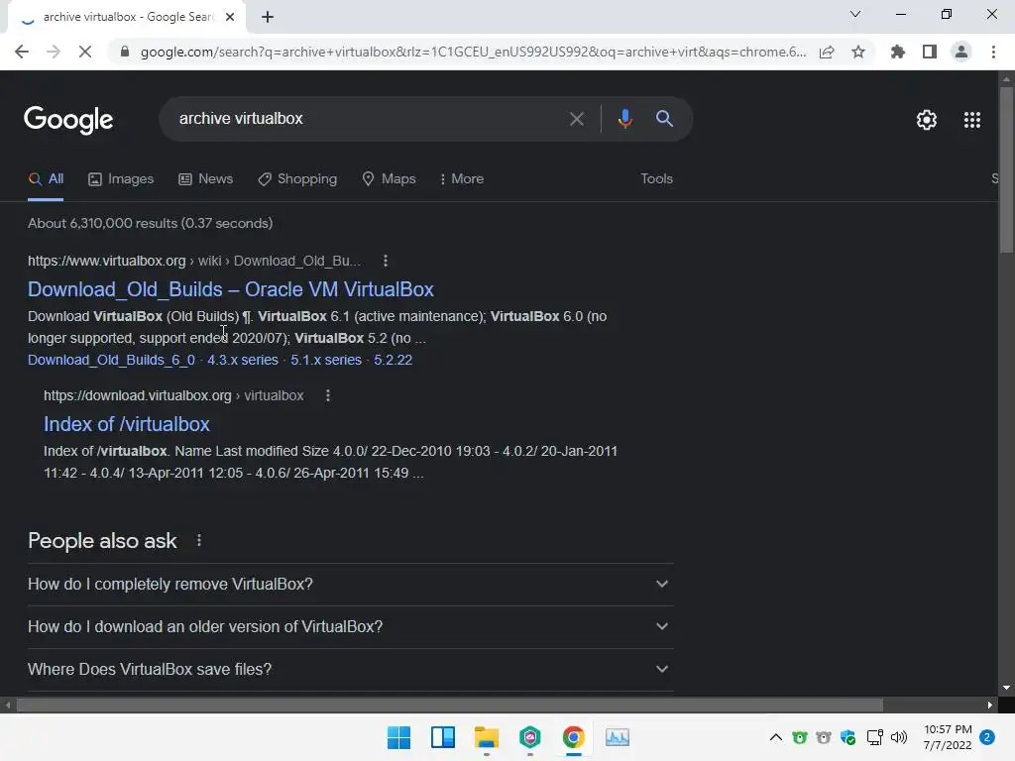This screenshot has width=1015, height=761.
Task: Open the Google apps grid
Action: click(x=972, y=120)
